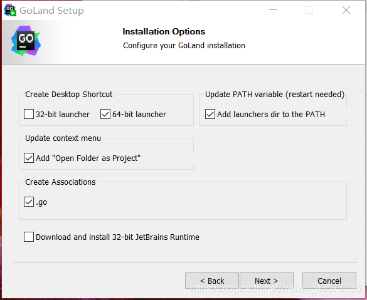Enable the 32-bit launcher desktop shortcut

coord(29,114)
